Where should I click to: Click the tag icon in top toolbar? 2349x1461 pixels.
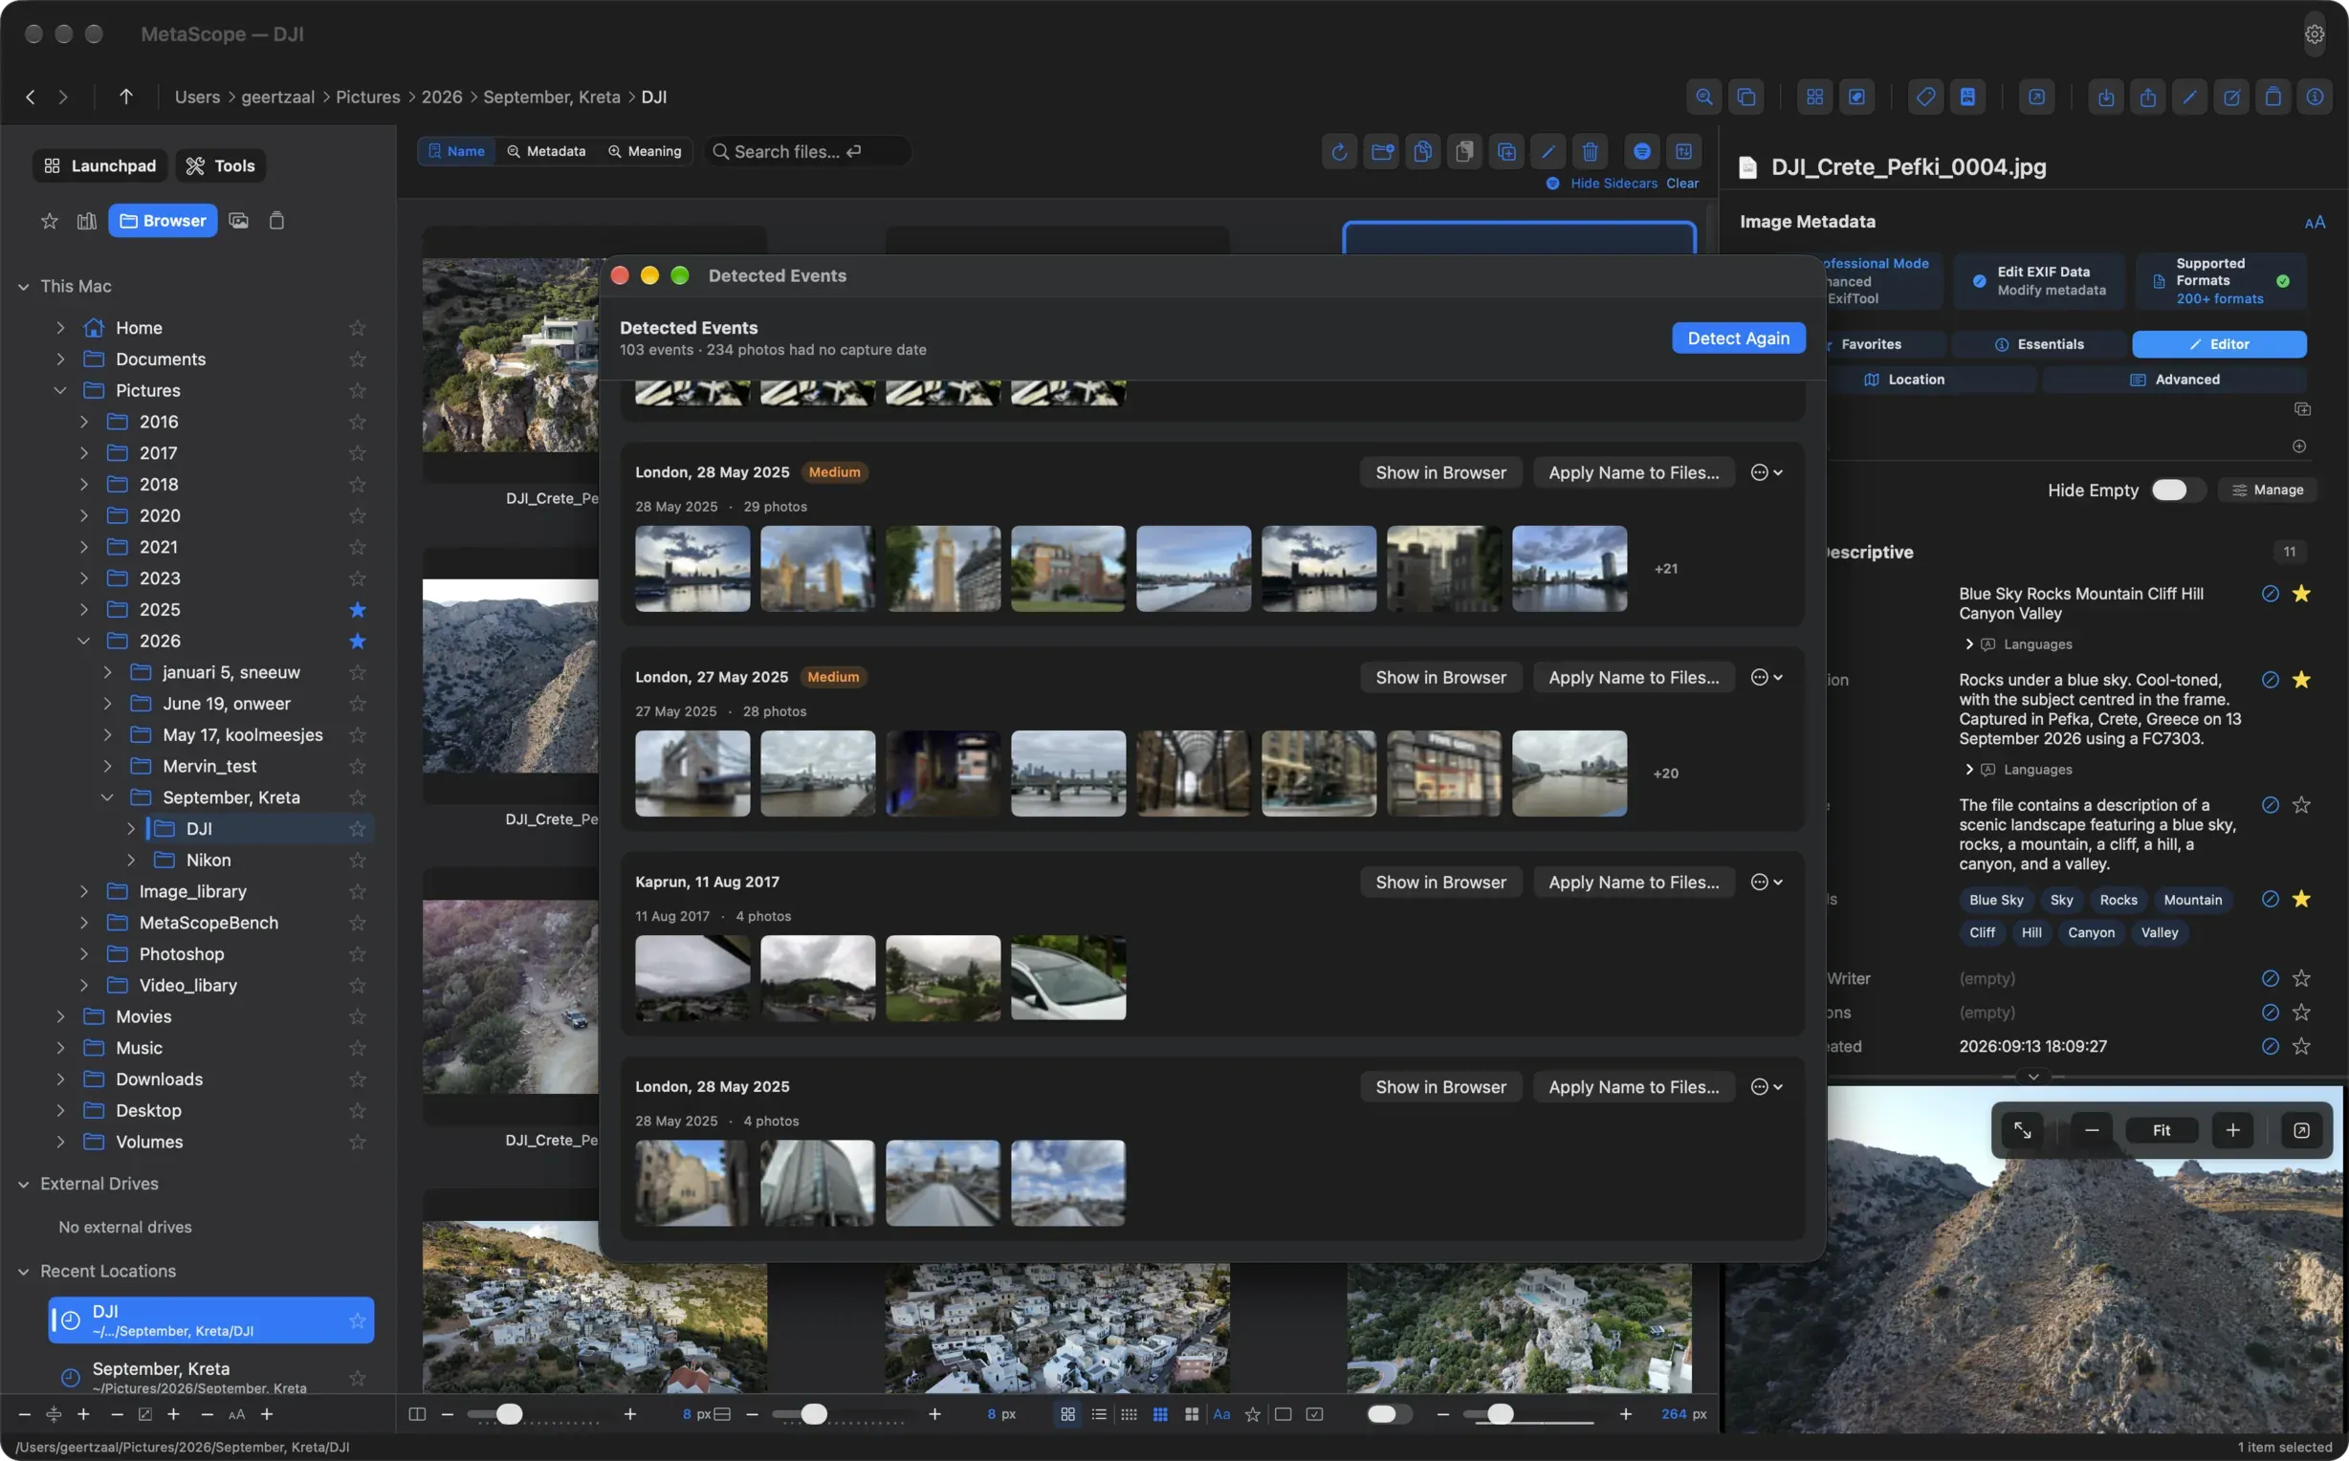pyautogui.click(x=1925, y=97)
